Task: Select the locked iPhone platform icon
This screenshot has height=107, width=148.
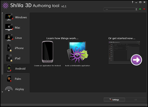Action: coord(9,48)
